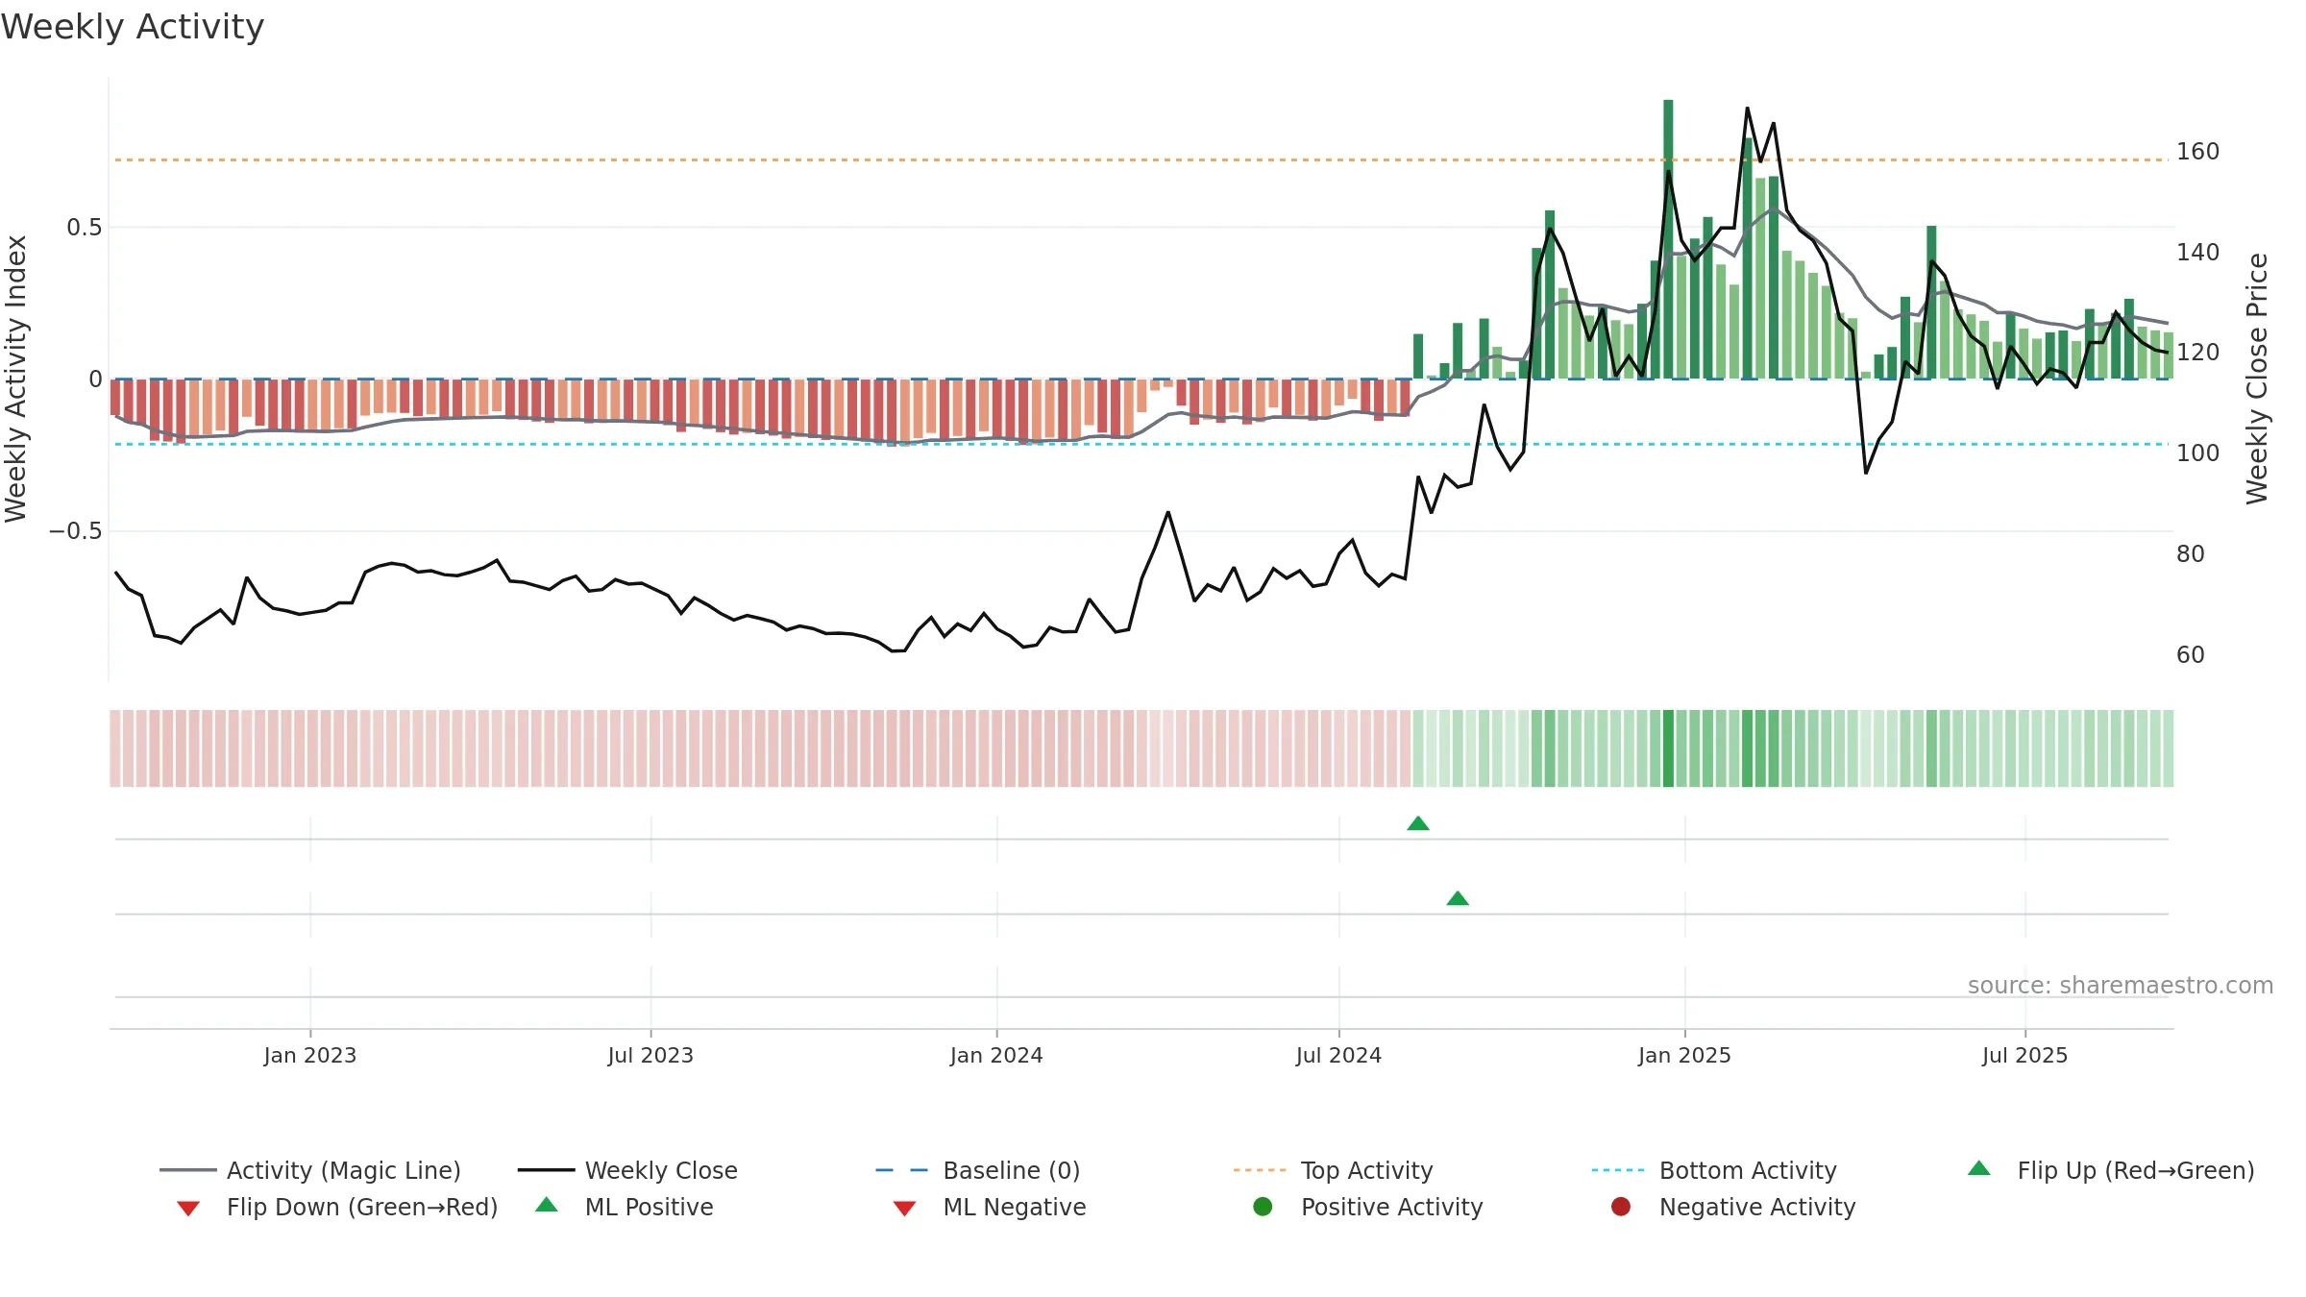This screenshot has width=2306, height=1297.
Task: Click the upper green triangle marker on the chart
Action: coord(1418,823)
